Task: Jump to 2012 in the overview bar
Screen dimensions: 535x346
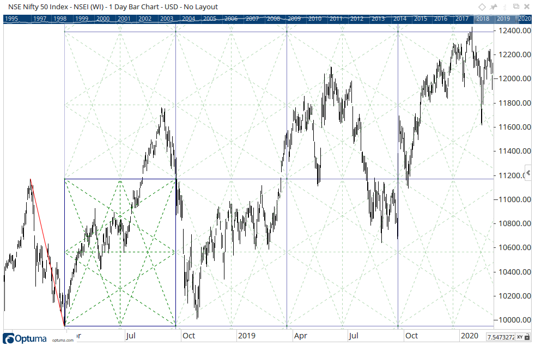Action: tap(356, 19)
